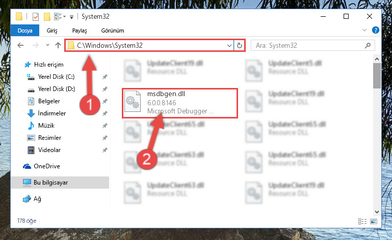This screenshot has width=392, height=240.
Task: Unpin Müzik using its pin icon
Action: tap(104, 126)
